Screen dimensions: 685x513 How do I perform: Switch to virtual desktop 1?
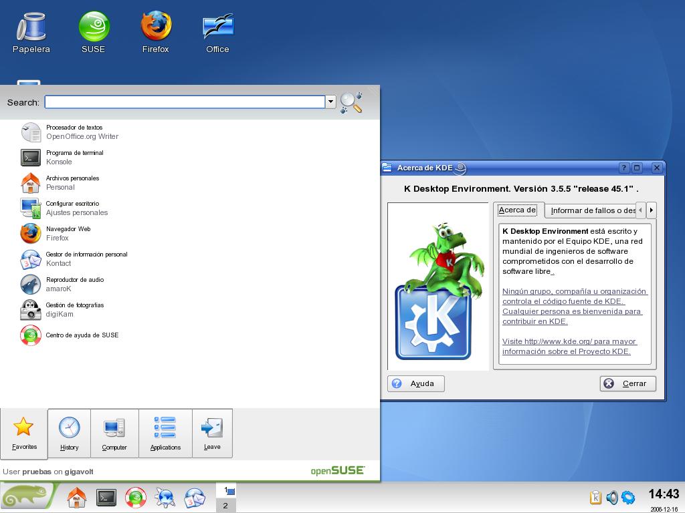(x=226, y=490)
